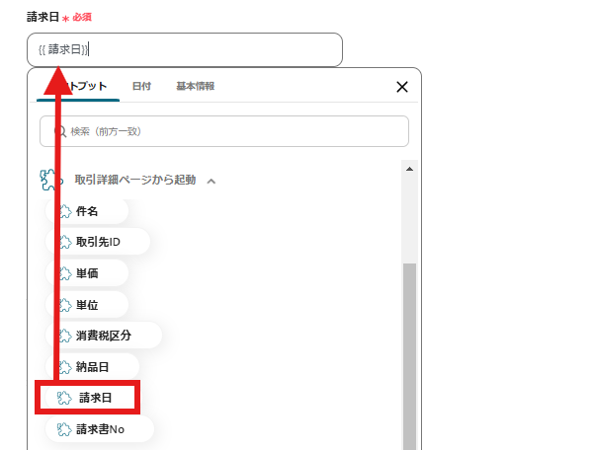Viewport: 594px width, 450px height.
Task: Click the 取引詳細ページから起動 puzzle icon
Action: 50,180
